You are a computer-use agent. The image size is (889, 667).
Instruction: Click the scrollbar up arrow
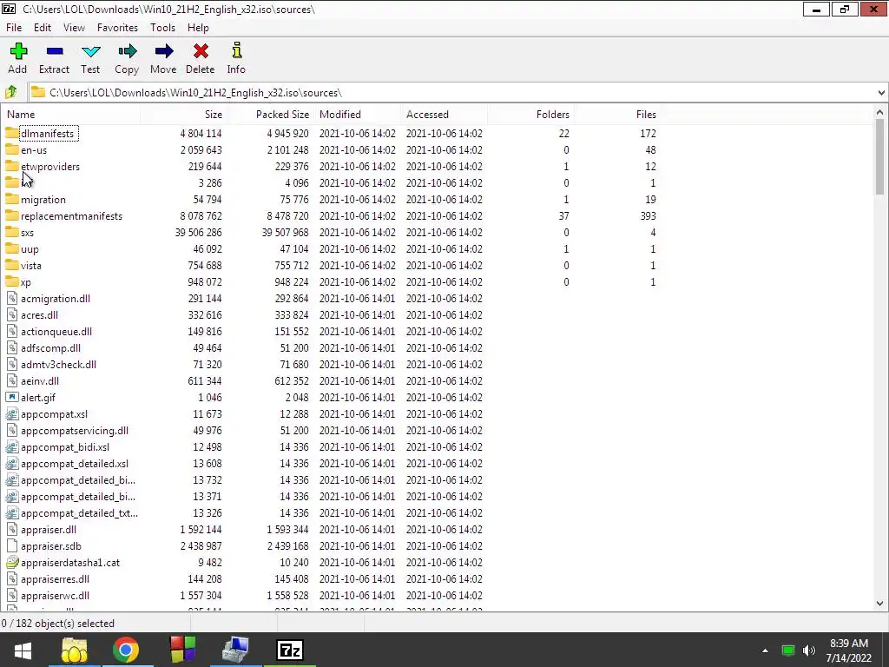(x=879, y=112)
